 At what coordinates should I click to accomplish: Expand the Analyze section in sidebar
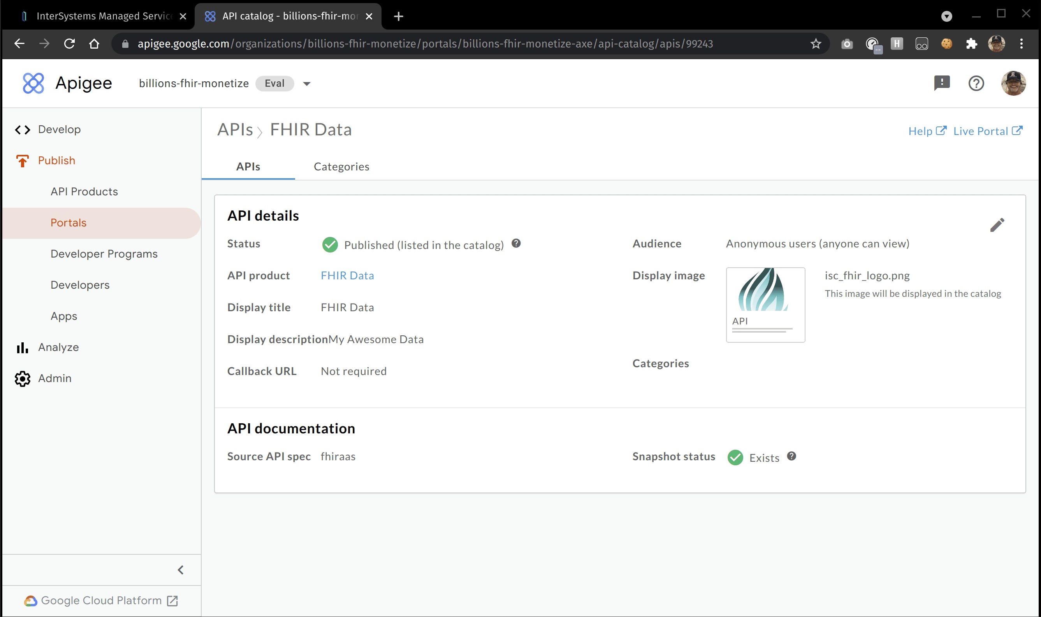[x=58, y=347]
